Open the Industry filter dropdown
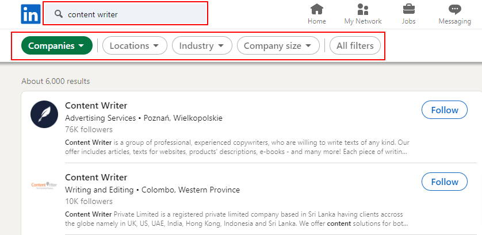 coord(202,45)
